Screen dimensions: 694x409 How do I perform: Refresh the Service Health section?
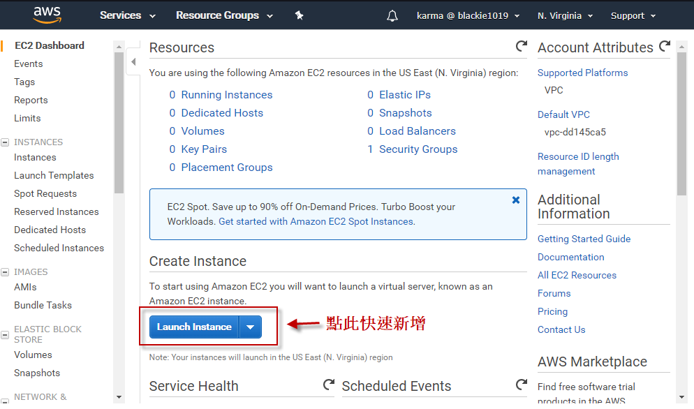tap(329, 385)
